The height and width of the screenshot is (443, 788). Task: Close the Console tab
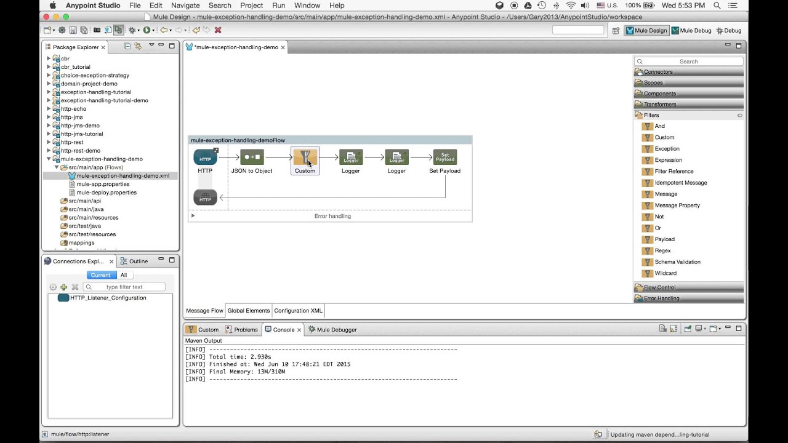[x=299, y=330]
